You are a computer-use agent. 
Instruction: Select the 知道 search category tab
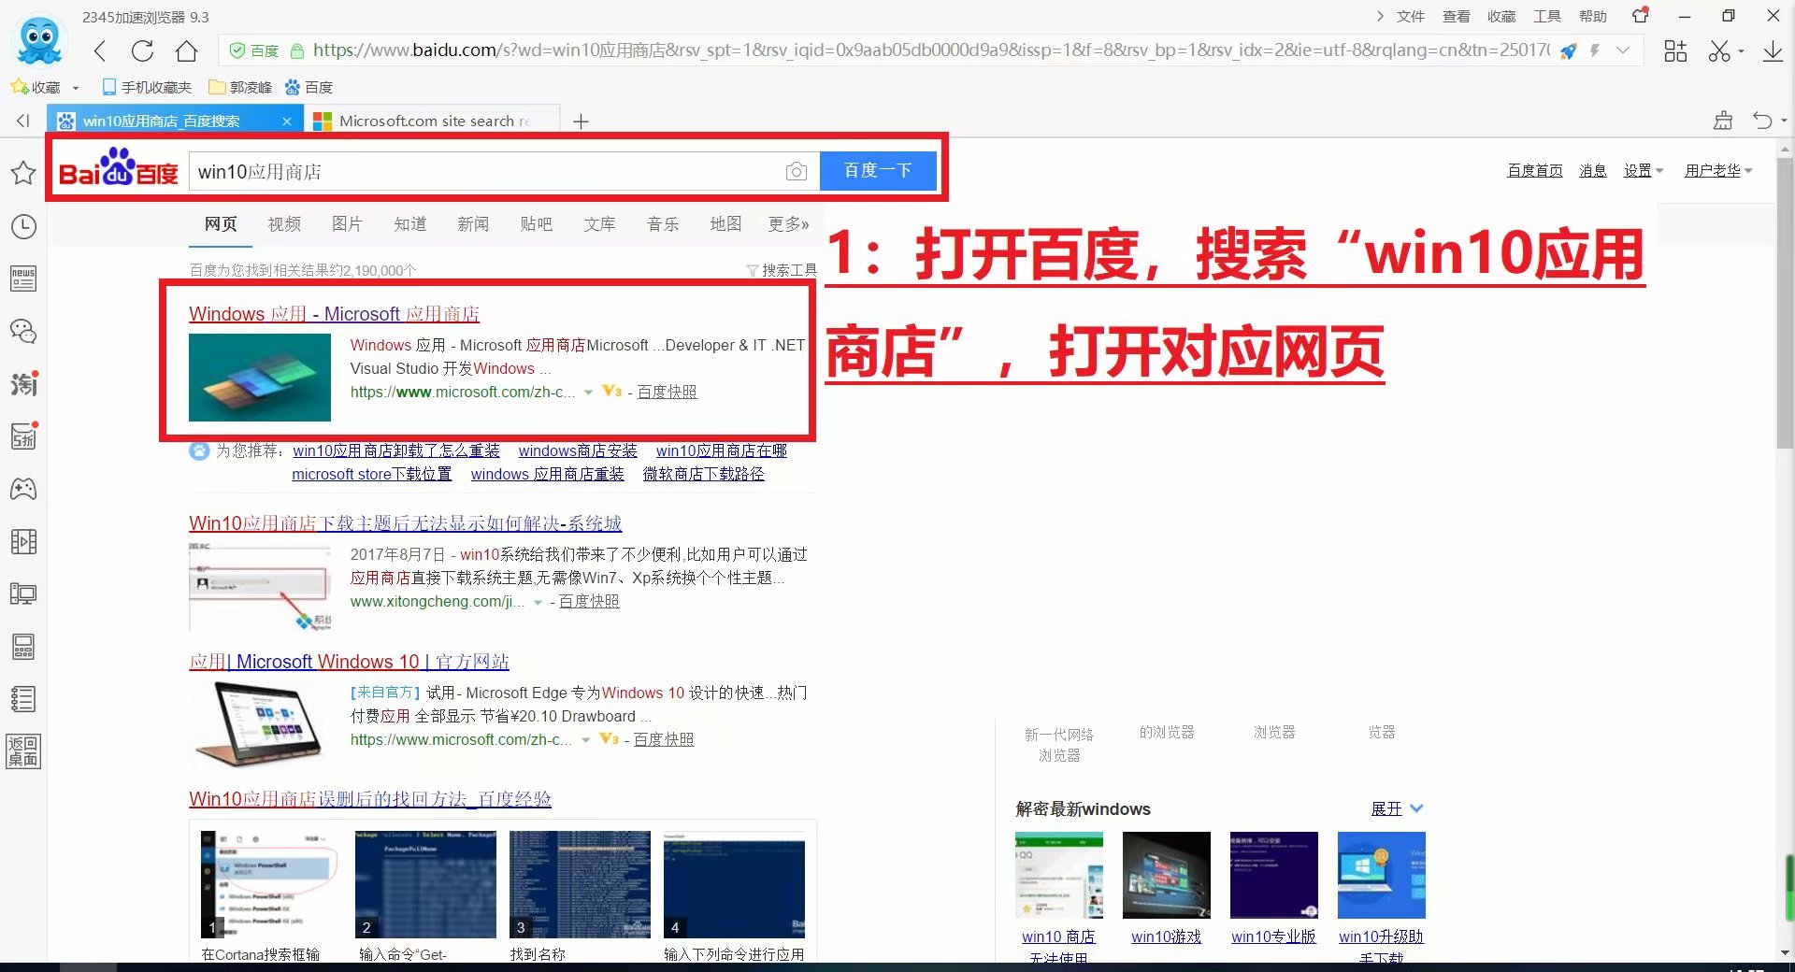(x=409, y=224)
